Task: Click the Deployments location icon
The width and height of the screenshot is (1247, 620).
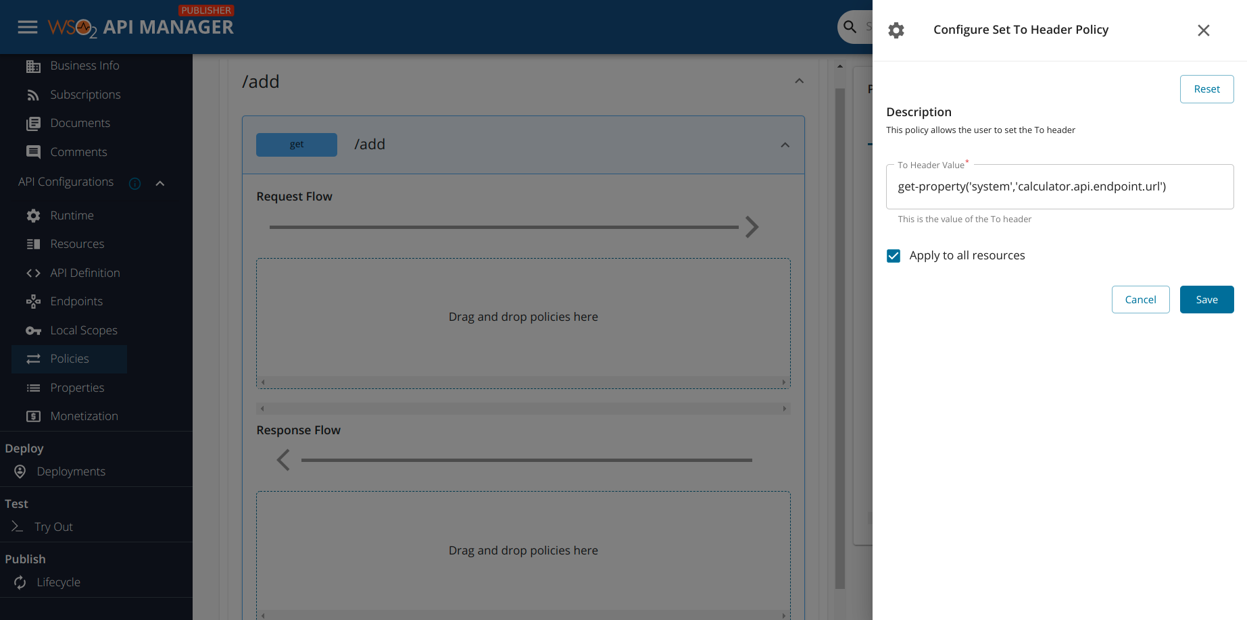Action: tap(20, 471)
